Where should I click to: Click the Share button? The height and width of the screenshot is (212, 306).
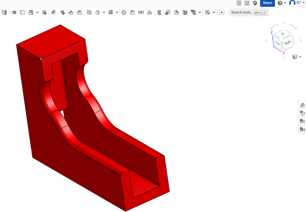pyautogui.click(x=267, y=3)
